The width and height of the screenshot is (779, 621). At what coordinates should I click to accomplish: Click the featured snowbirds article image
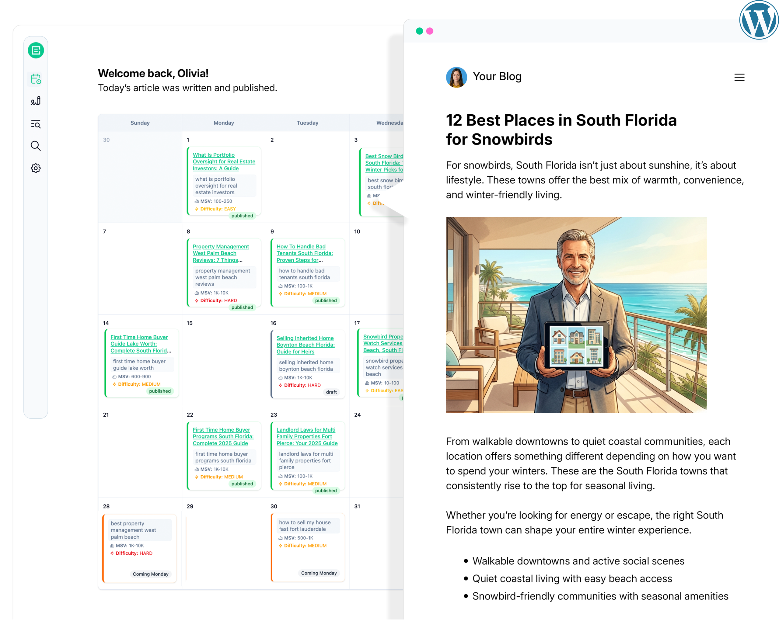click(x=576, y=315)
